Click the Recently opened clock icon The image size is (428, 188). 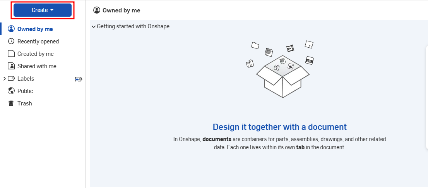[x=11, y=41]
